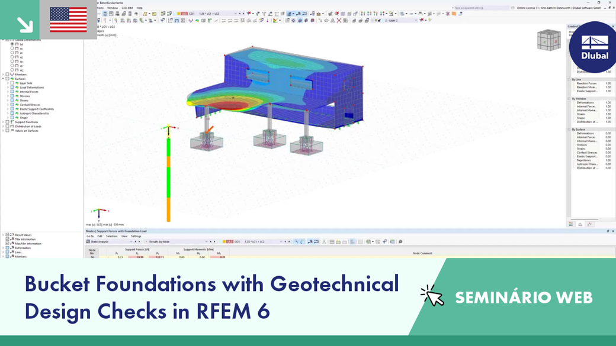Click the Max/Min Information tree item
616x346 pixels.
click(28, 243)
